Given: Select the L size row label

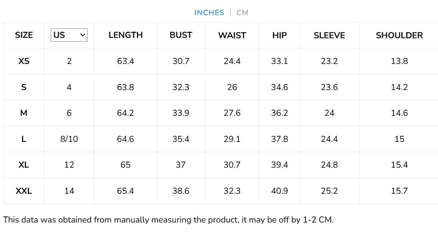Looking at the screenshot, I should pyautogui.click(x=24, y=139).
